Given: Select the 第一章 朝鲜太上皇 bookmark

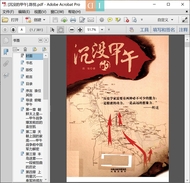Looking at the screenshot, I should tap(34, 118).
